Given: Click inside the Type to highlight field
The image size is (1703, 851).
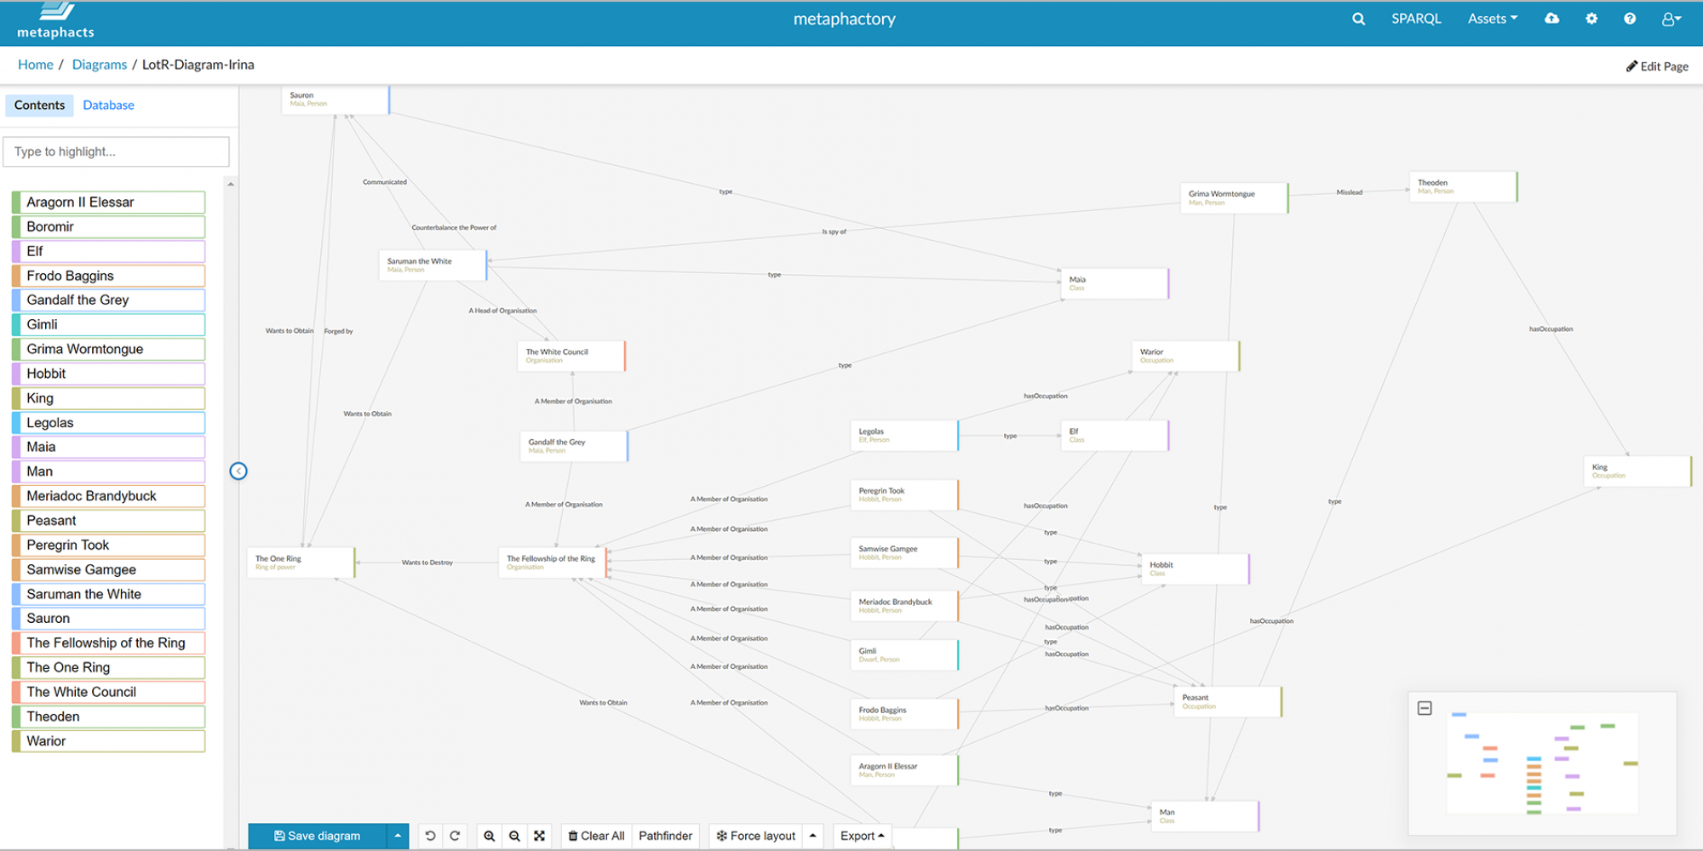Looking at the screenshot, I should 117,151.
